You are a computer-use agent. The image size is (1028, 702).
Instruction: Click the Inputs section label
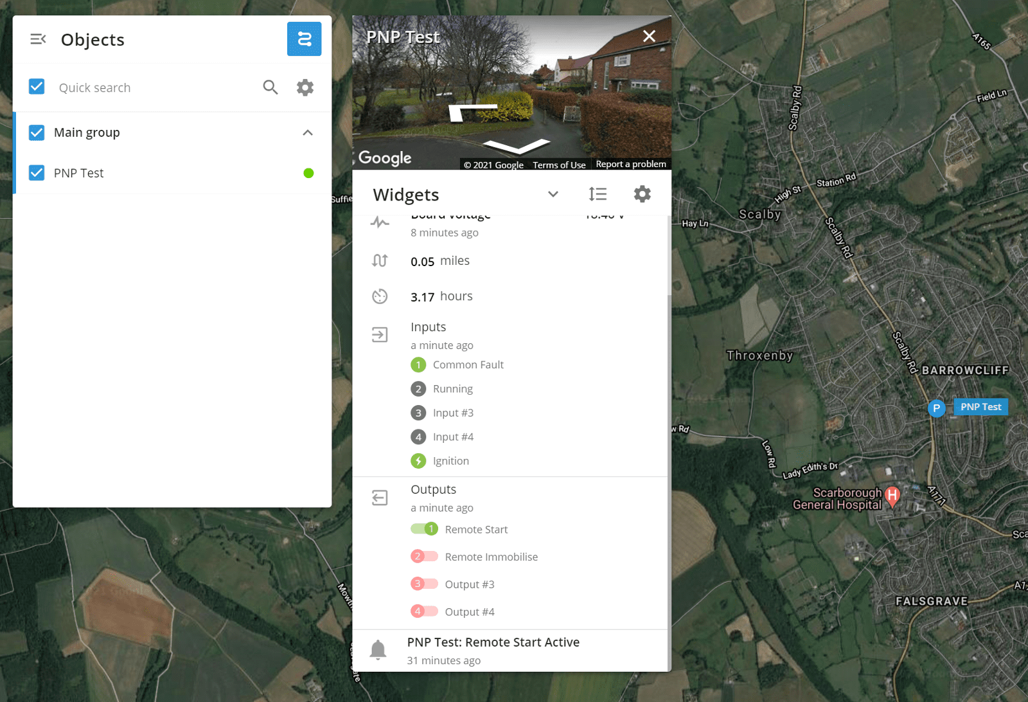coord(429,327)
